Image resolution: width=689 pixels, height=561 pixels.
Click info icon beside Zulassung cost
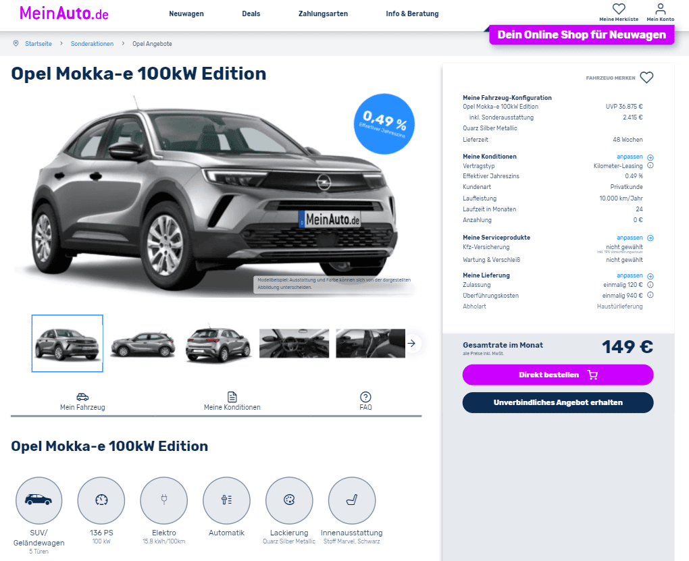click(650, 285)
